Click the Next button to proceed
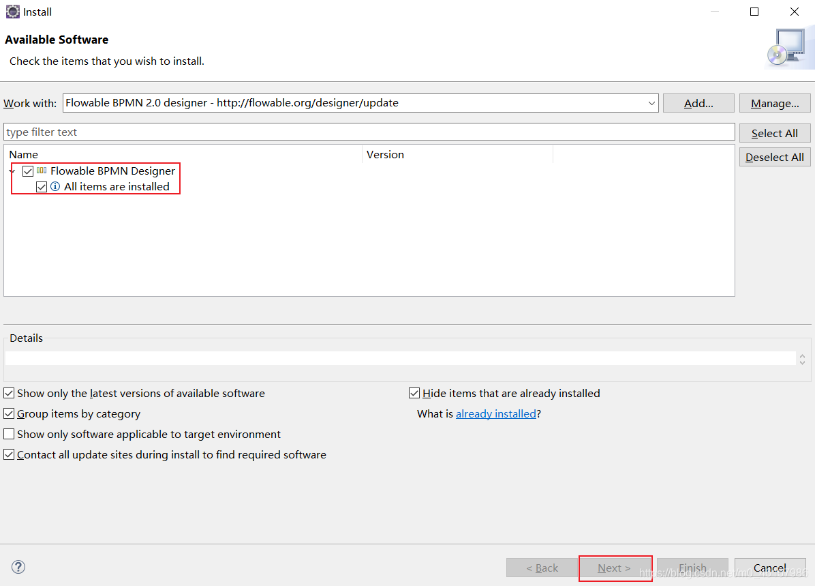This screenshot has width=815, height=586. point(615,568)
